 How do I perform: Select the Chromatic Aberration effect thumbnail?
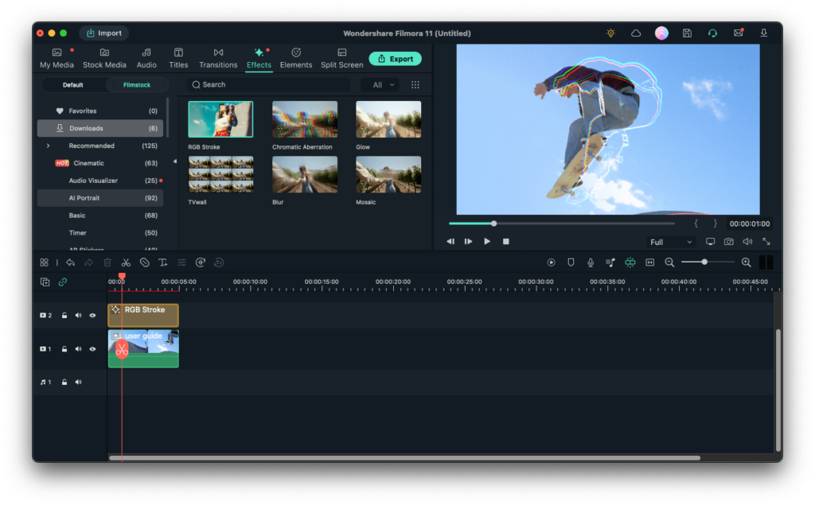pos(304,119)
